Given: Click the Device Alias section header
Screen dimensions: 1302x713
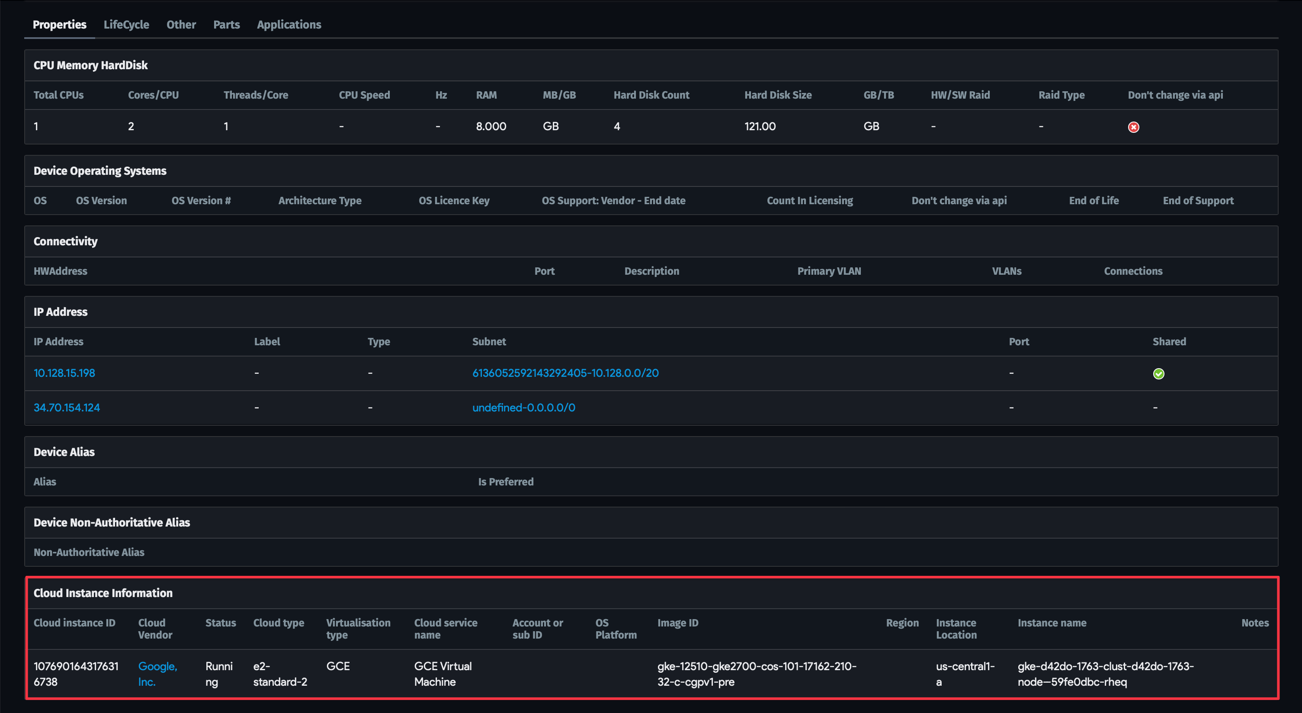Looking at the screenshot, I should click(x=64, y=452).
